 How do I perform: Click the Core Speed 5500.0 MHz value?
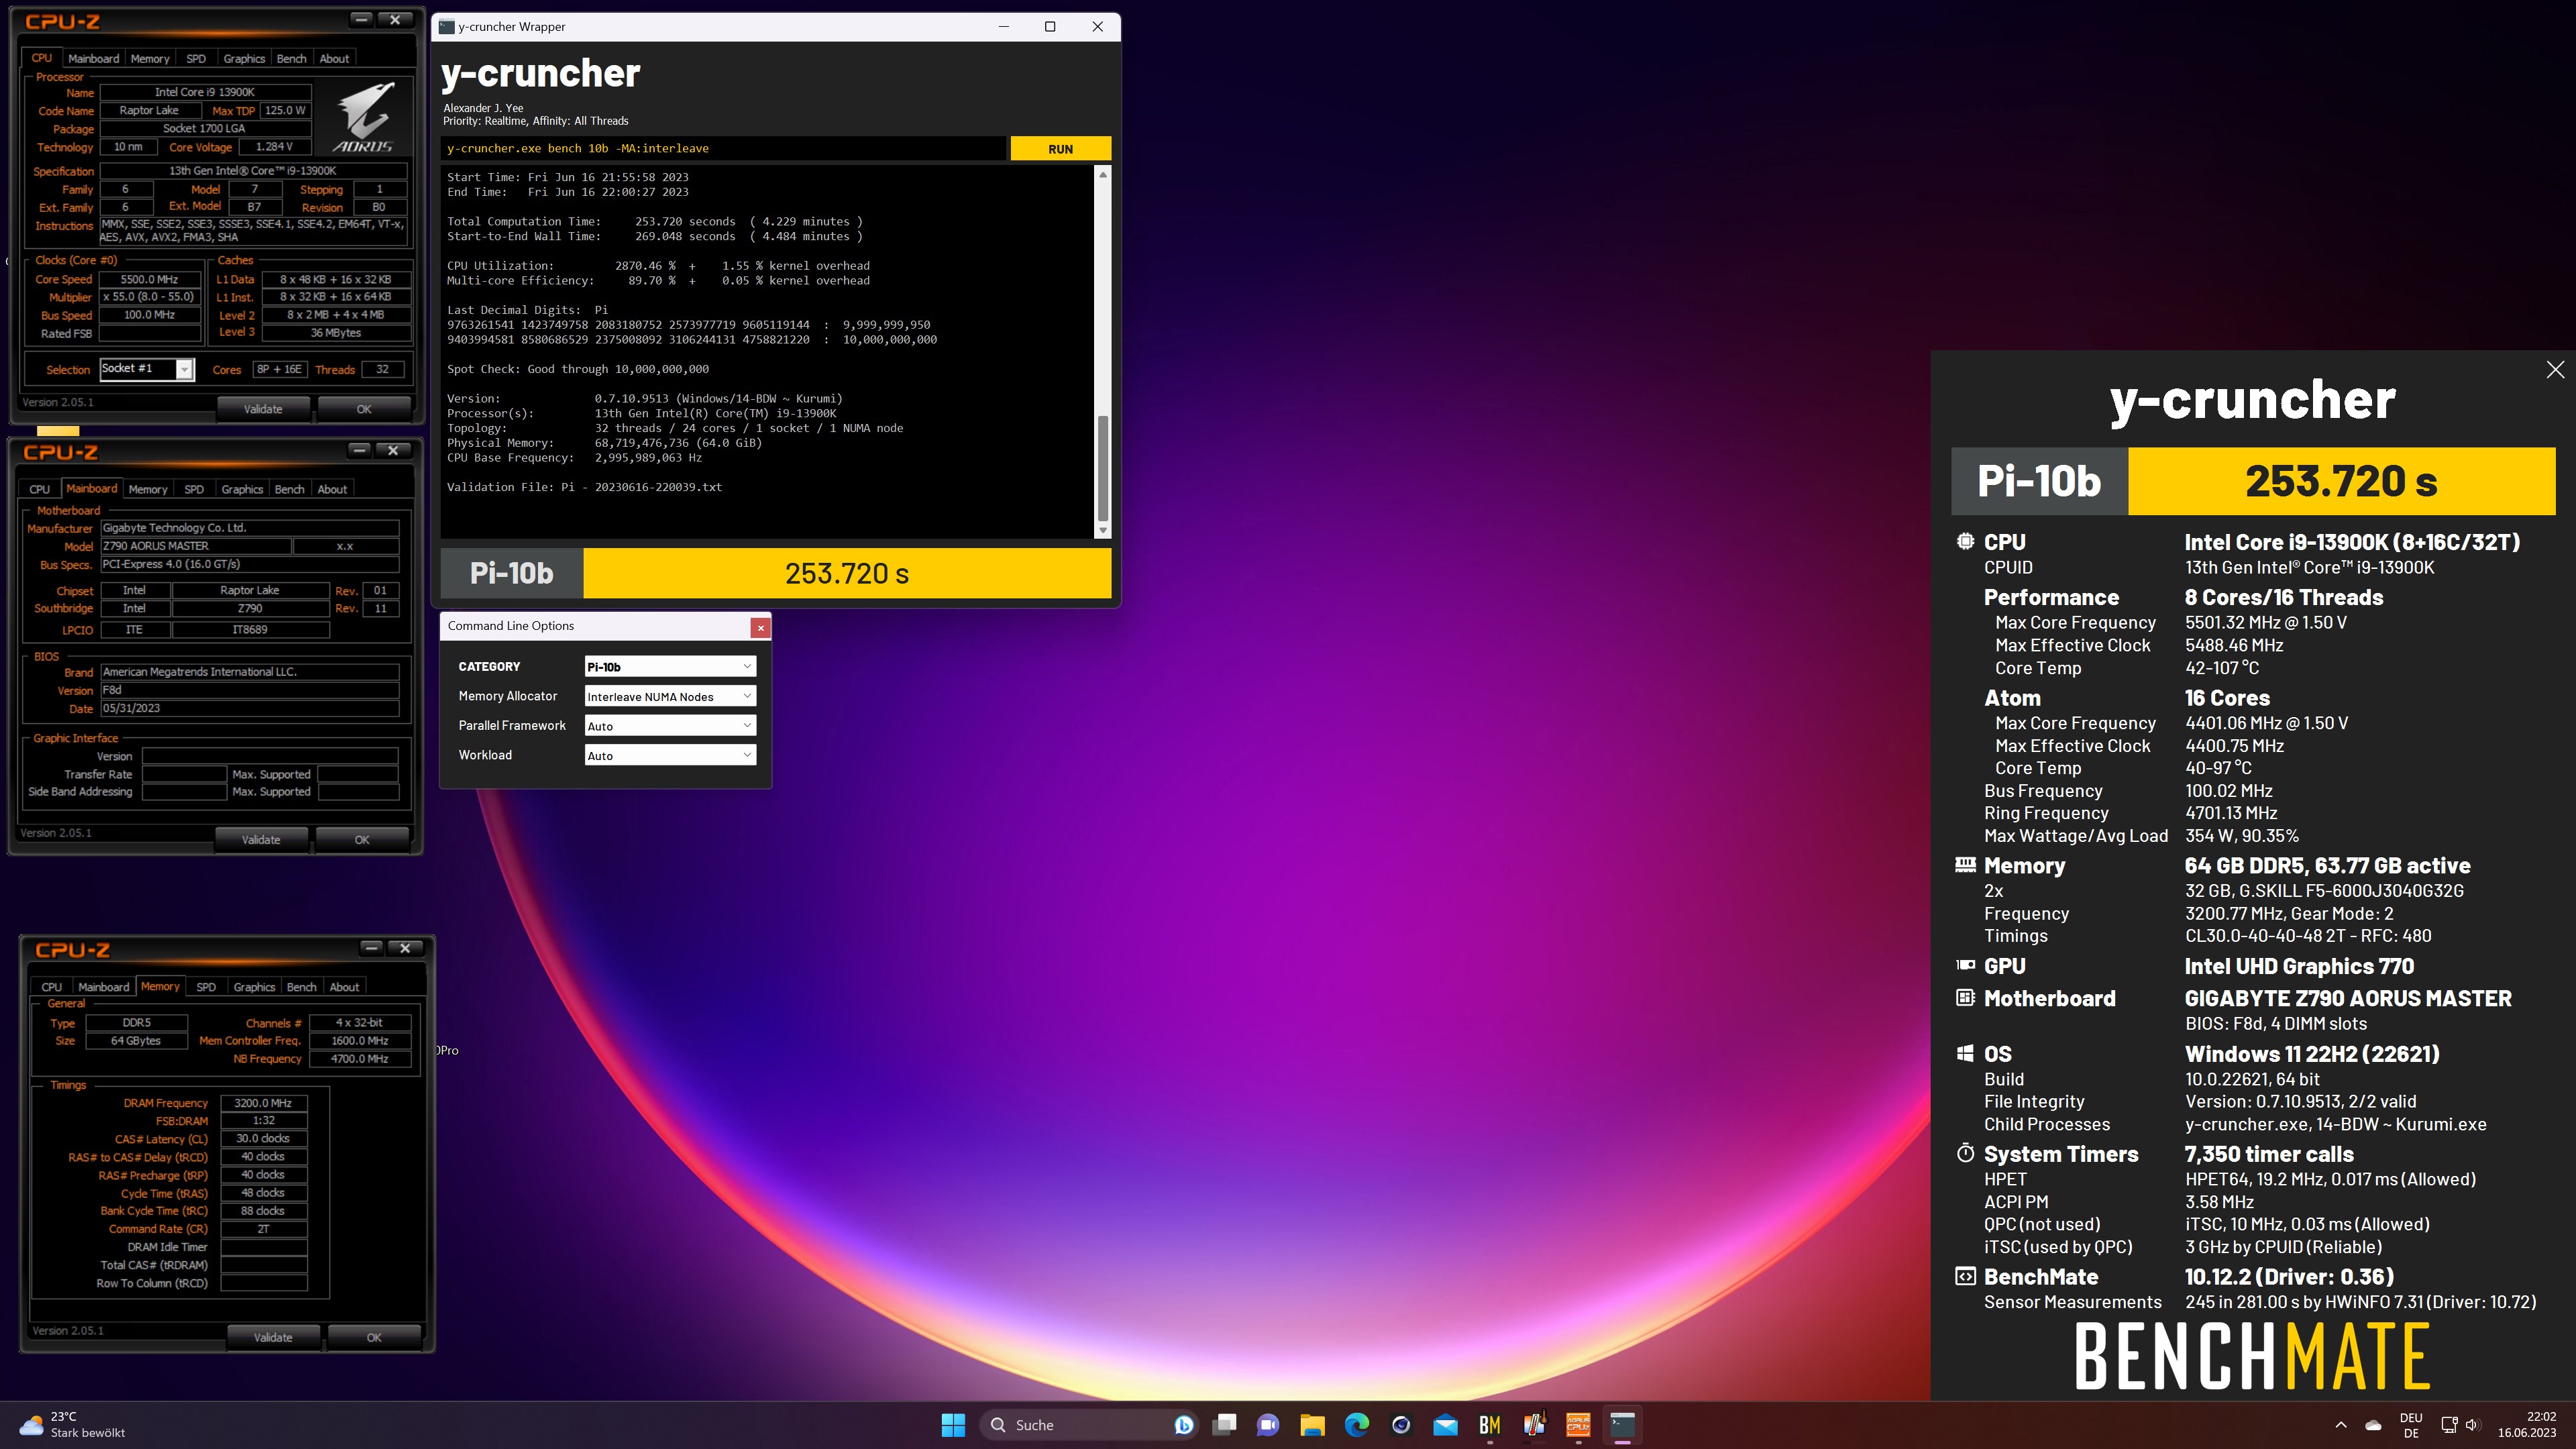pos(149,280)
